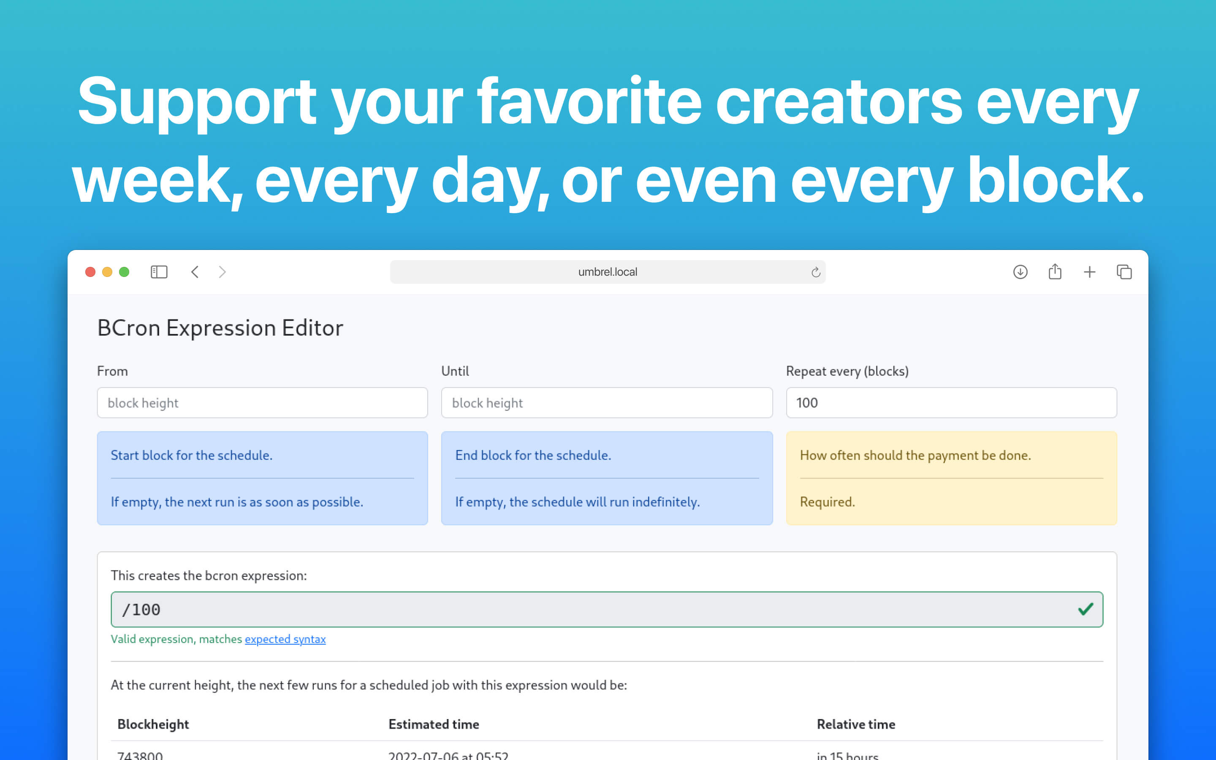This screenshot has height=760, width=1216.
Task: Go back with the left chevron
Action: coord(195,272)
